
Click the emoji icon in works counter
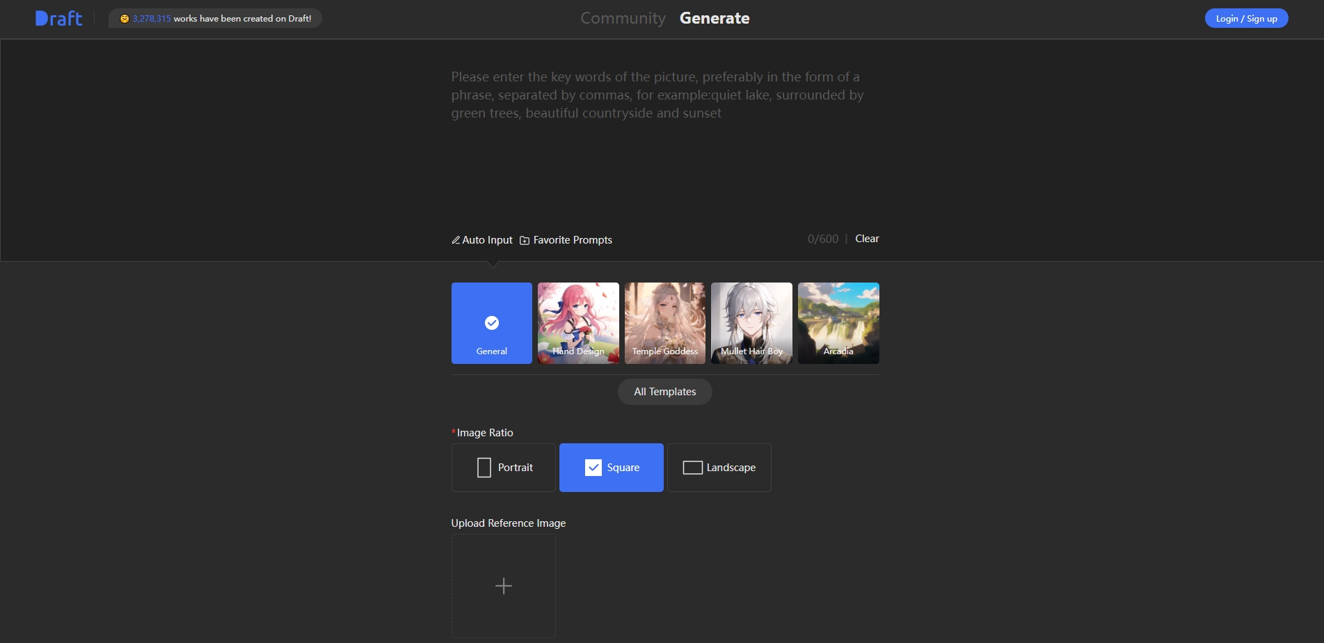click(x=125, y=19)
